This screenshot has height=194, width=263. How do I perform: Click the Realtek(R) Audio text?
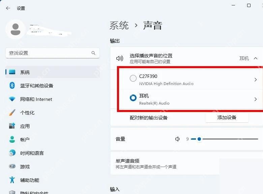click(x=154, y=103)
